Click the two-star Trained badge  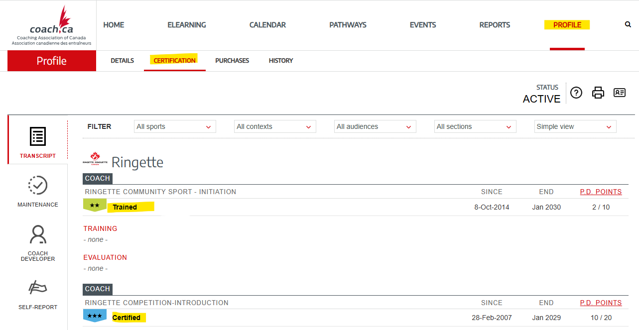(95, 205)
